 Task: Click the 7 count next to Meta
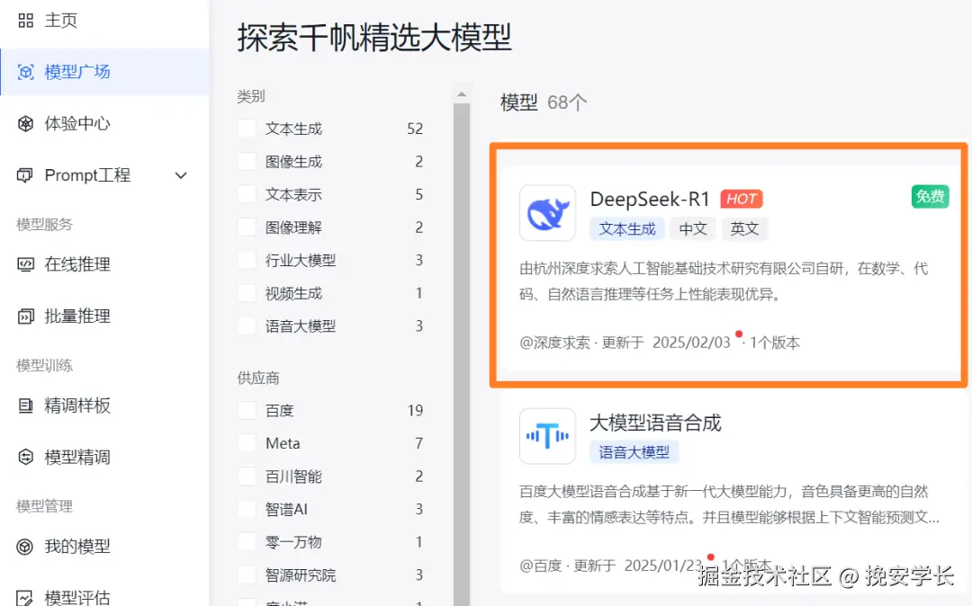click(419, 443)
